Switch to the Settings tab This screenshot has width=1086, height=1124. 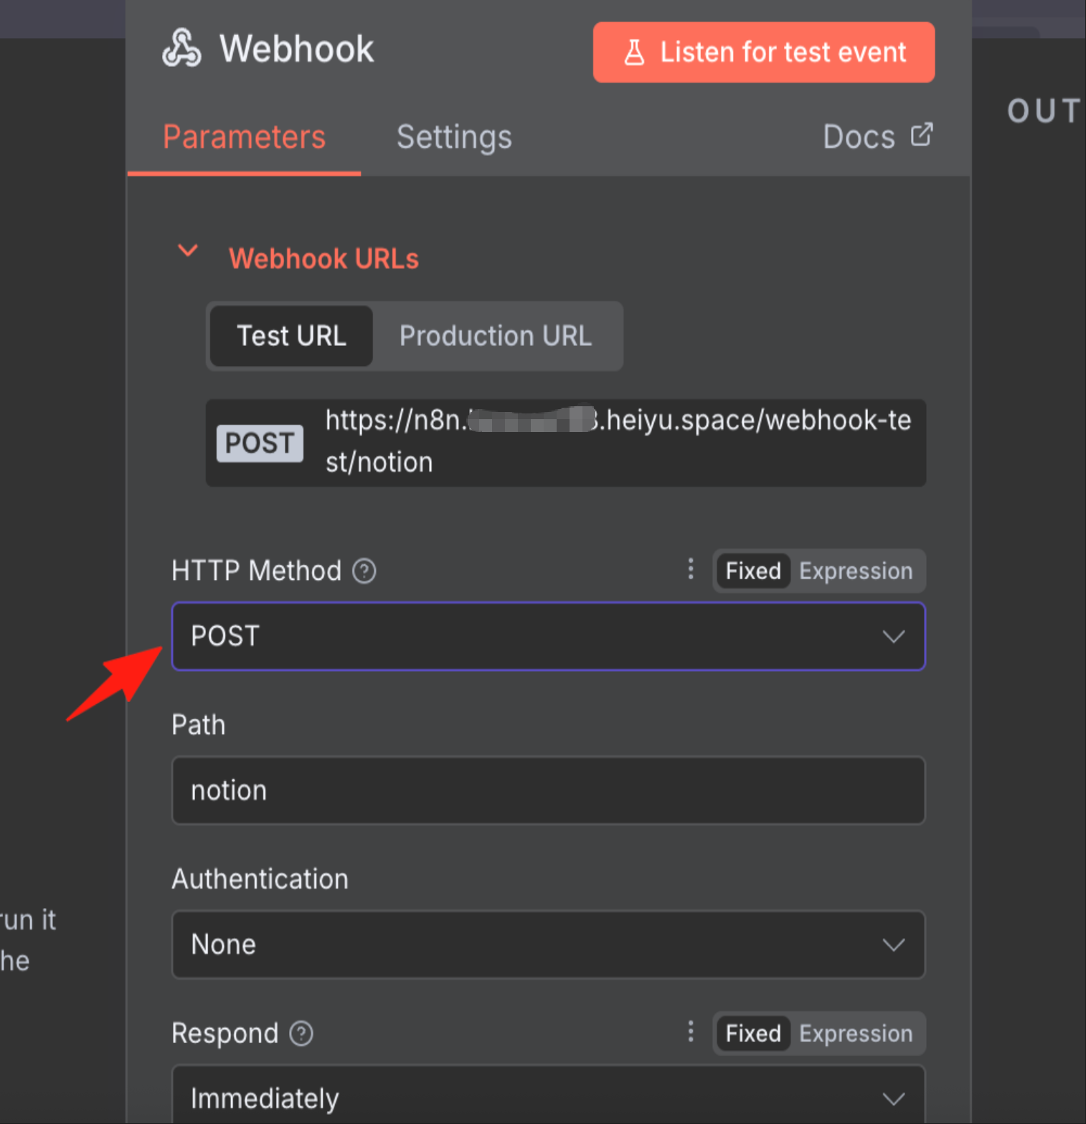coord(454,137)
